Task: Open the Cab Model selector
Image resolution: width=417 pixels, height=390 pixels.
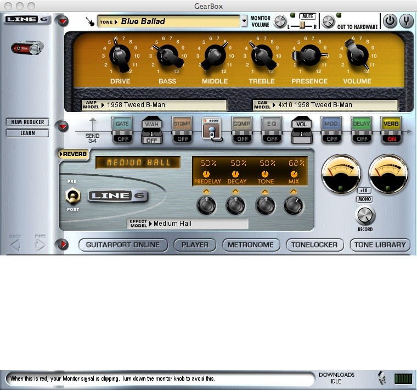Action: pyautogui.click(x=325, y=105)
